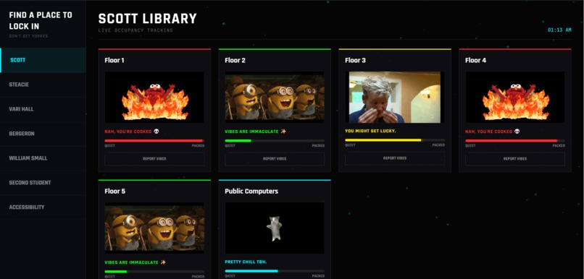Click the Floor 2 card title
Screen dimensions: 584x279
point(235,60)
